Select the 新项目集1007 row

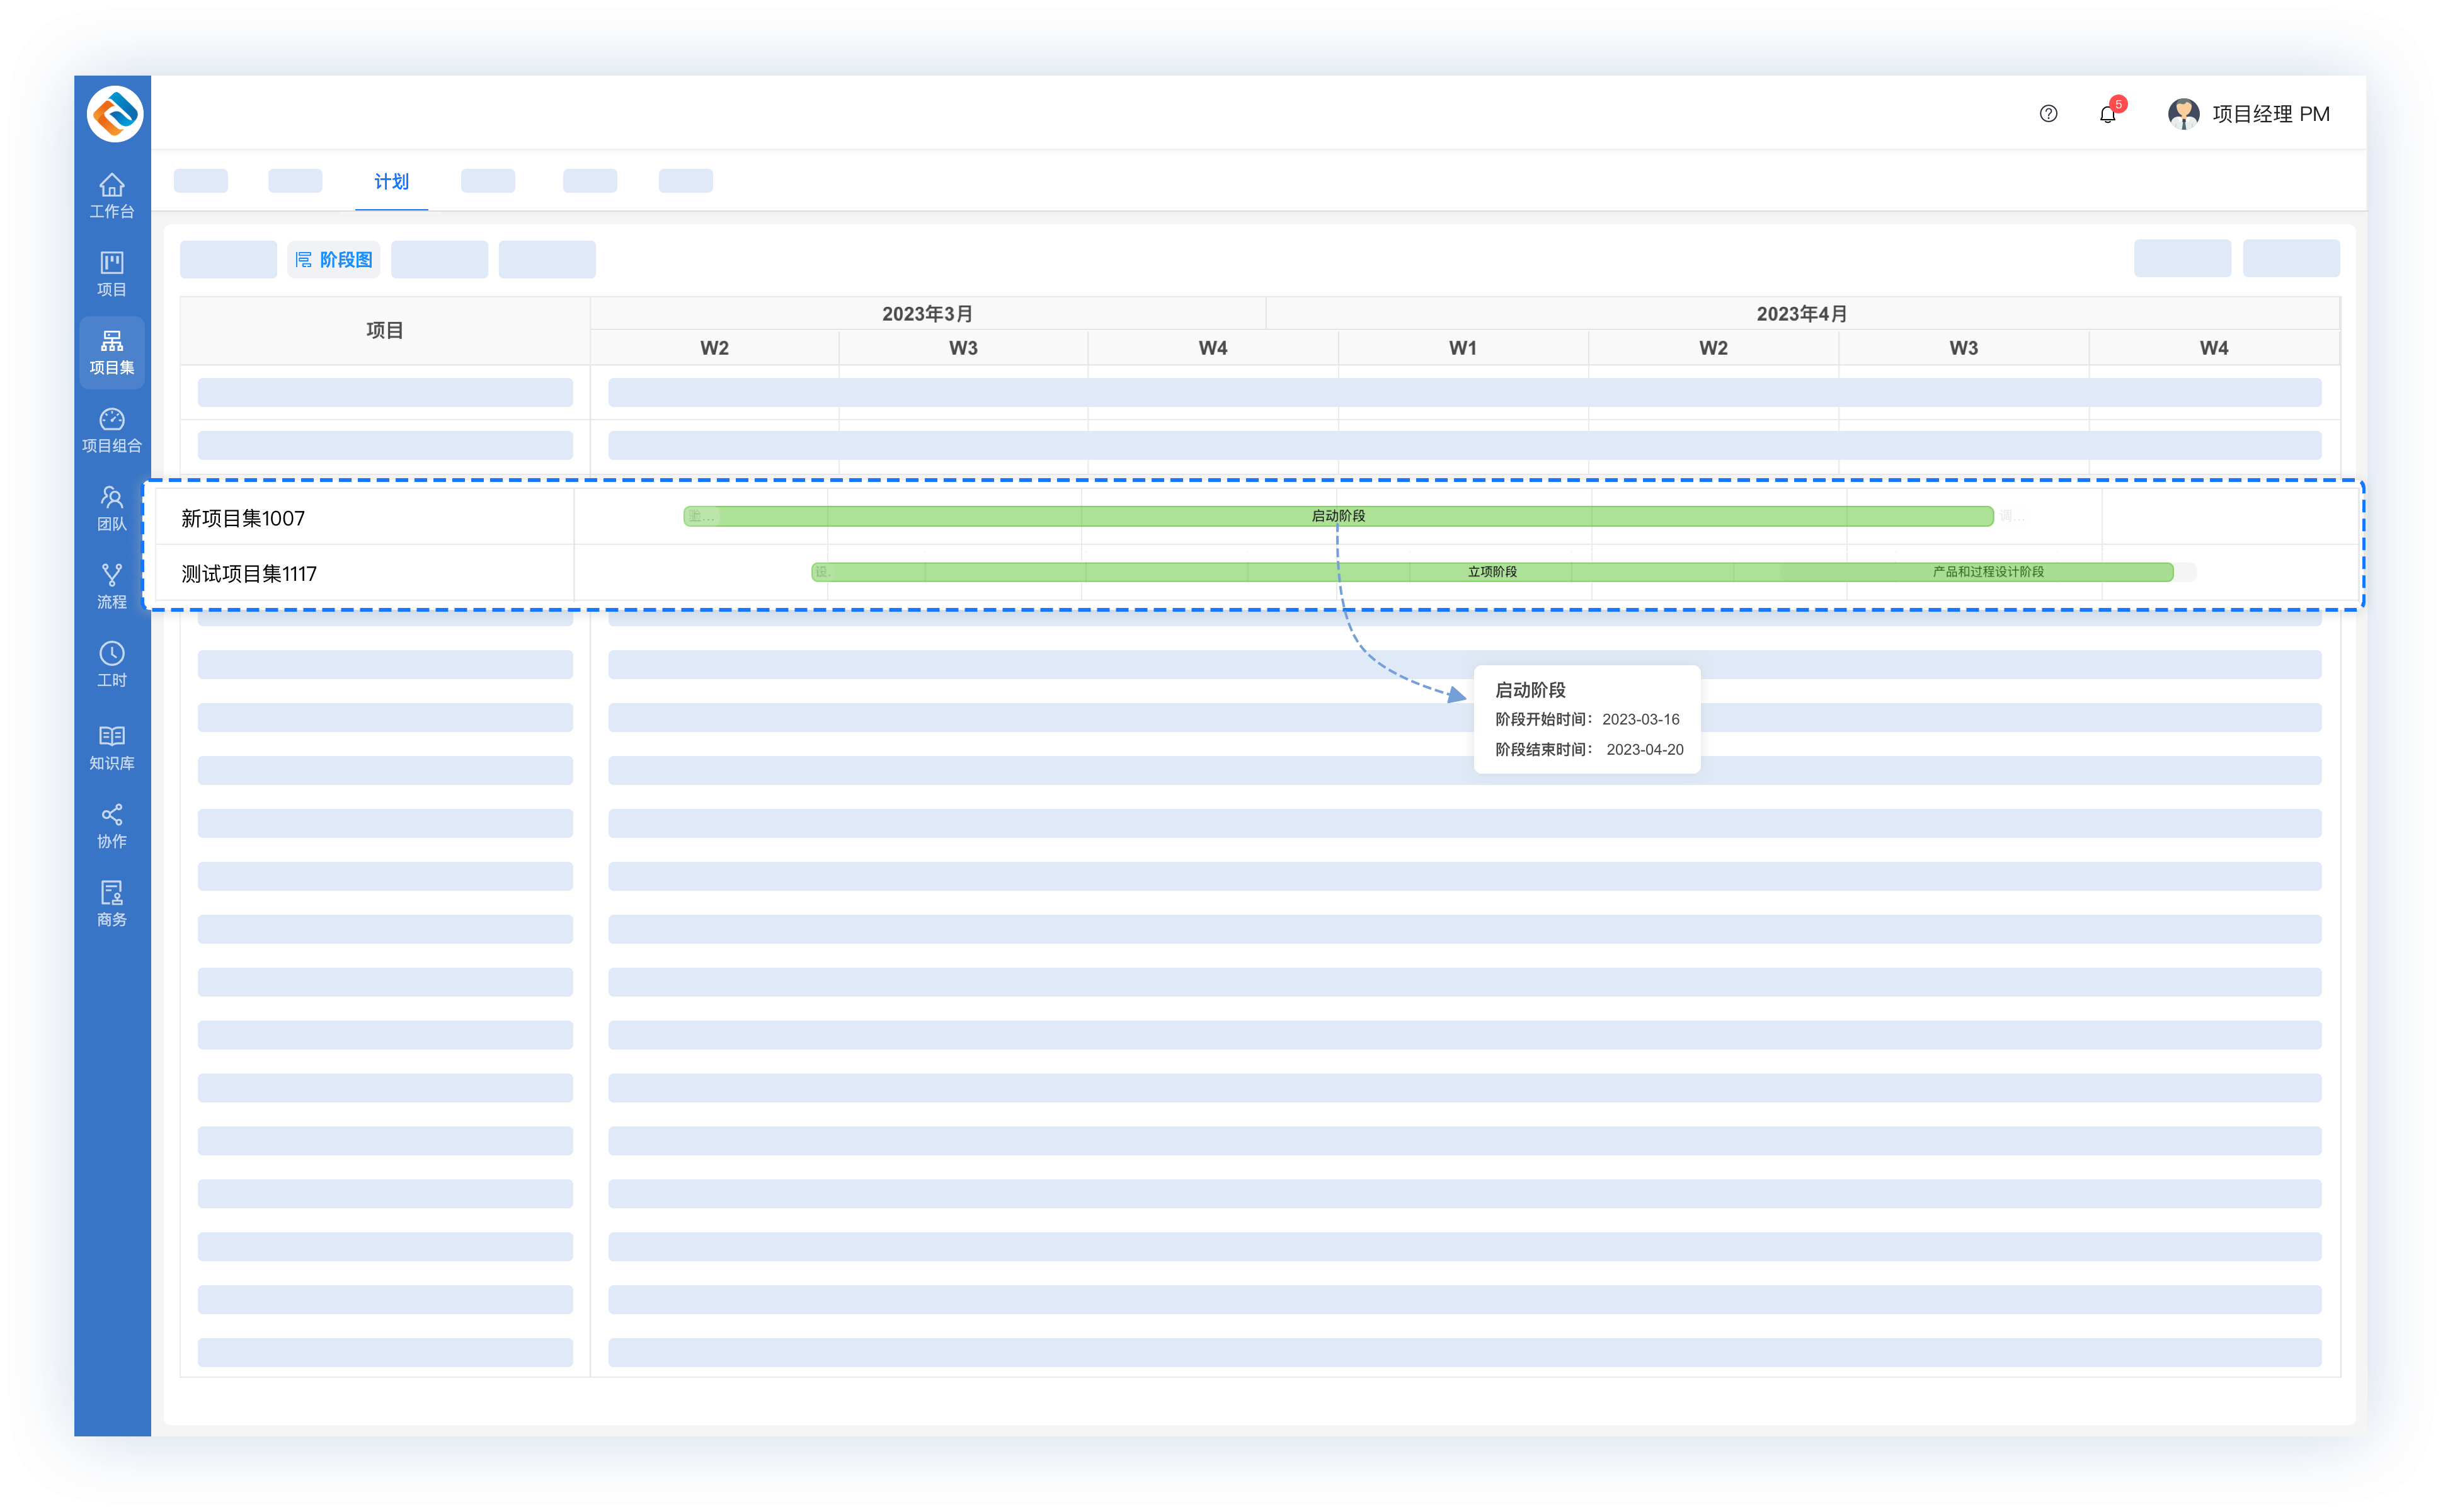(x=243, y=518)
